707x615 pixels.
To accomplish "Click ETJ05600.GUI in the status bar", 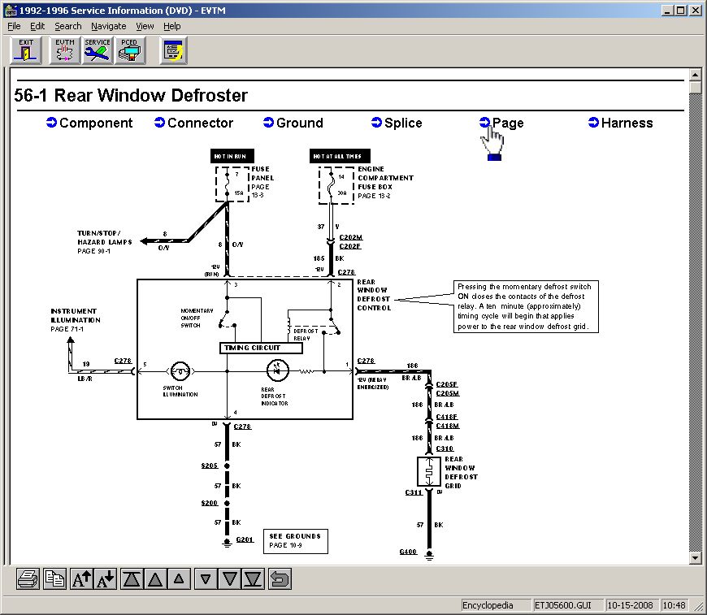I will coord(568,605).
